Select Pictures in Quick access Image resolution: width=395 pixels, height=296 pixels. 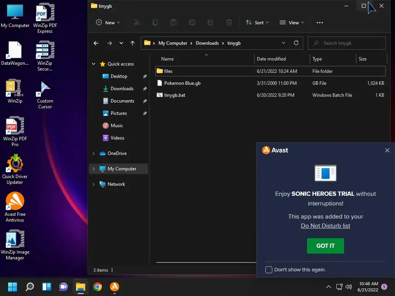[x=119, y=113]
